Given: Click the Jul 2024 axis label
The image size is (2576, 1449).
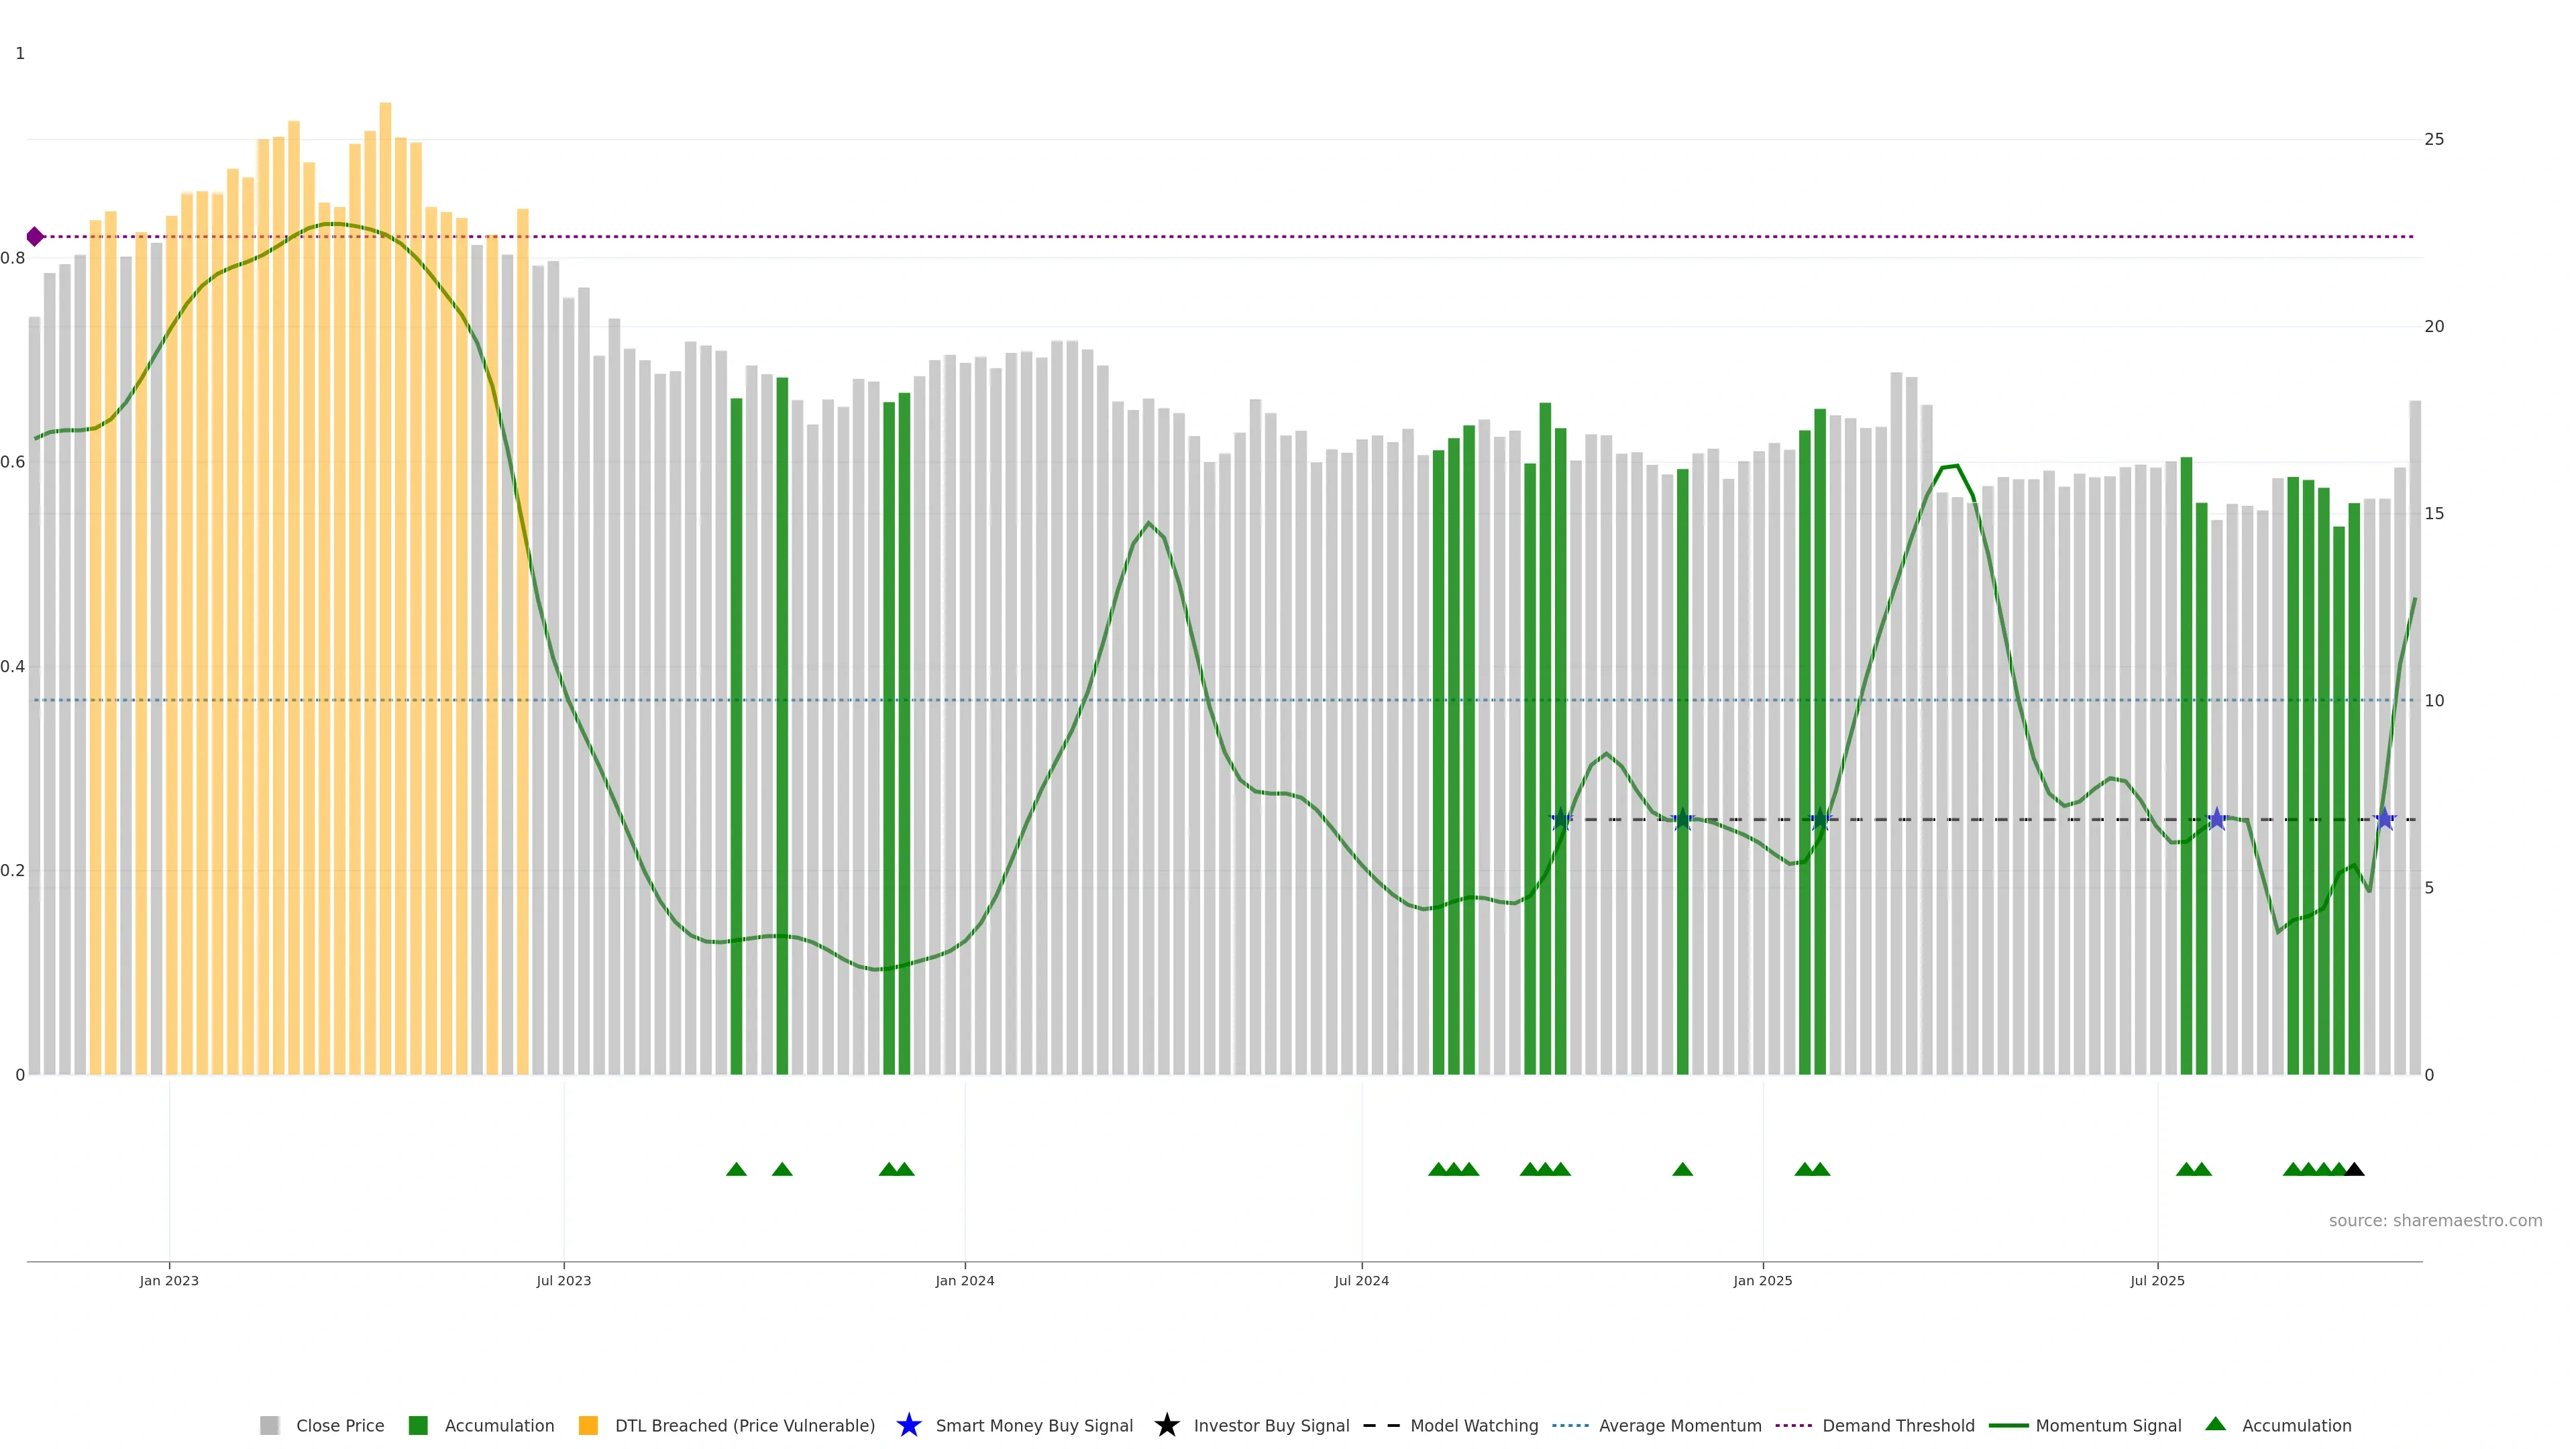Looking at the screenshot, I should [1361, 1280].
